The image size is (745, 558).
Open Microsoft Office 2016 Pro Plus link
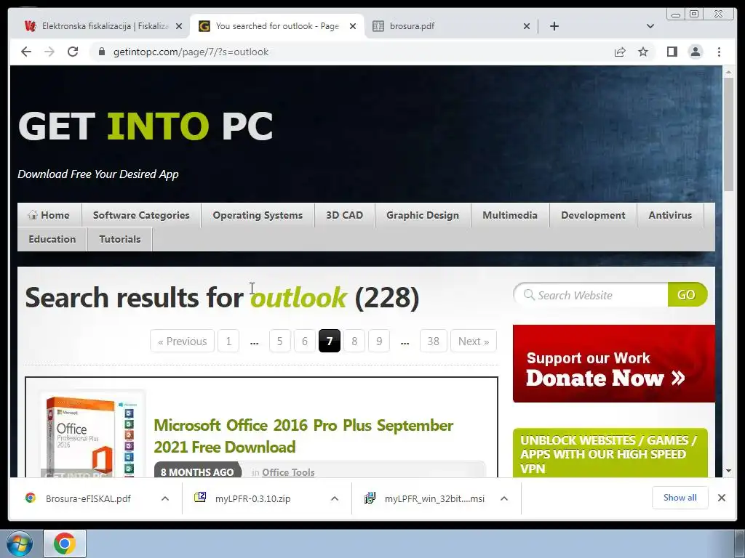pos(303,436)
